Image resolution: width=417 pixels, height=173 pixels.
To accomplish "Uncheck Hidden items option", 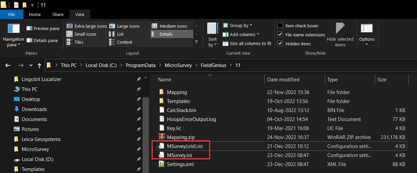I will tap(280, 44).
